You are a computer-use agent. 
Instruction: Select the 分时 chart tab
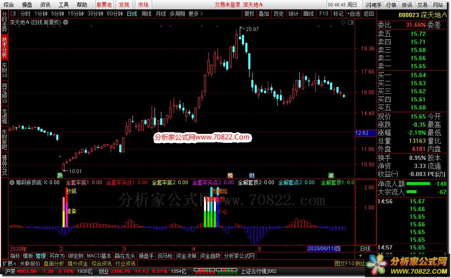click(25, 14)
